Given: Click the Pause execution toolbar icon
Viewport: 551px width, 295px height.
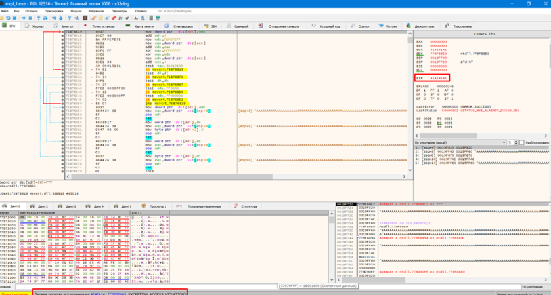Looking at the screenshot, I should (x=30, y=18).
